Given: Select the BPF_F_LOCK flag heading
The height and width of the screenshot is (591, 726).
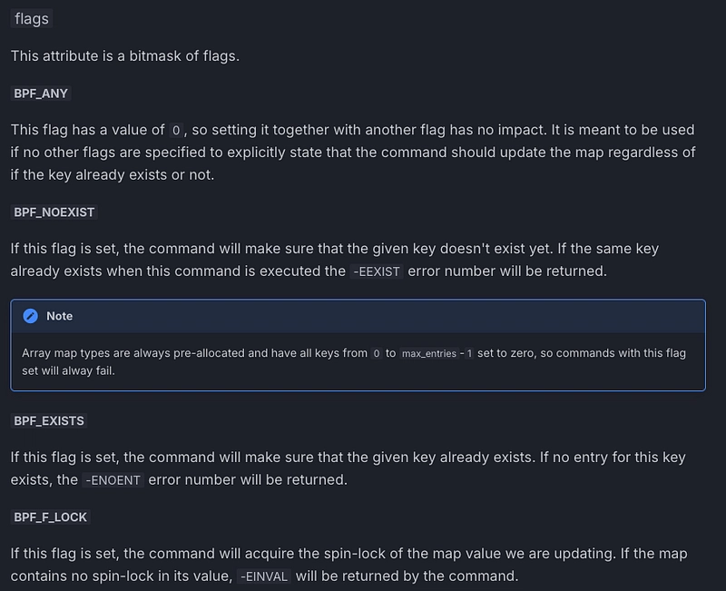Looking at the screenshot, I should tap(51, 517).
